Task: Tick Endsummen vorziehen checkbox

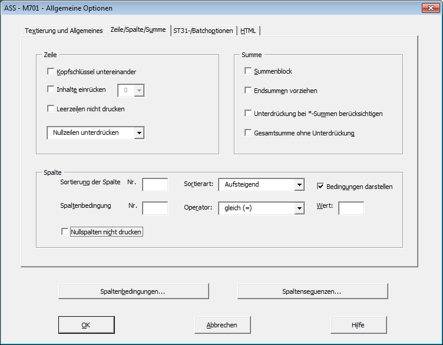Action: 248,91
